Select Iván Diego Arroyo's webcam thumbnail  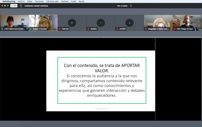point(187,22)
